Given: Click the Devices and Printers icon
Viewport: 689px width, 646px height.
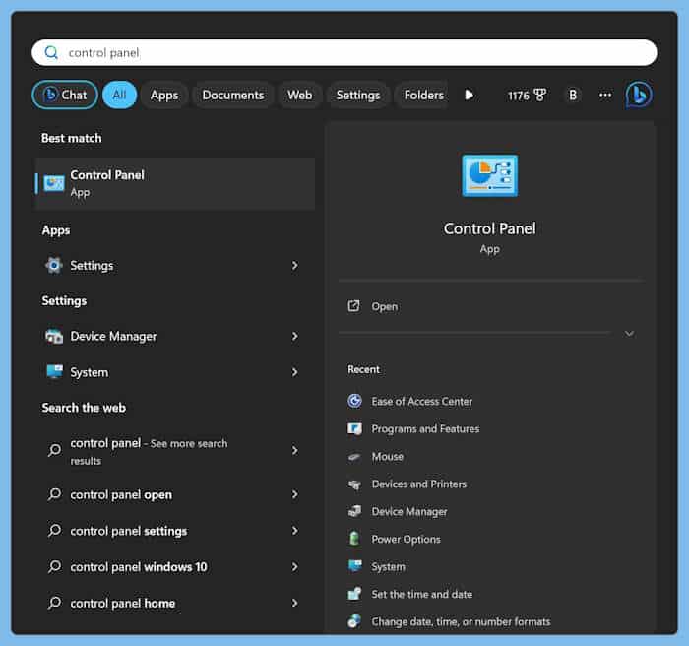Looking at the screenshot, I should click(354, 484).
